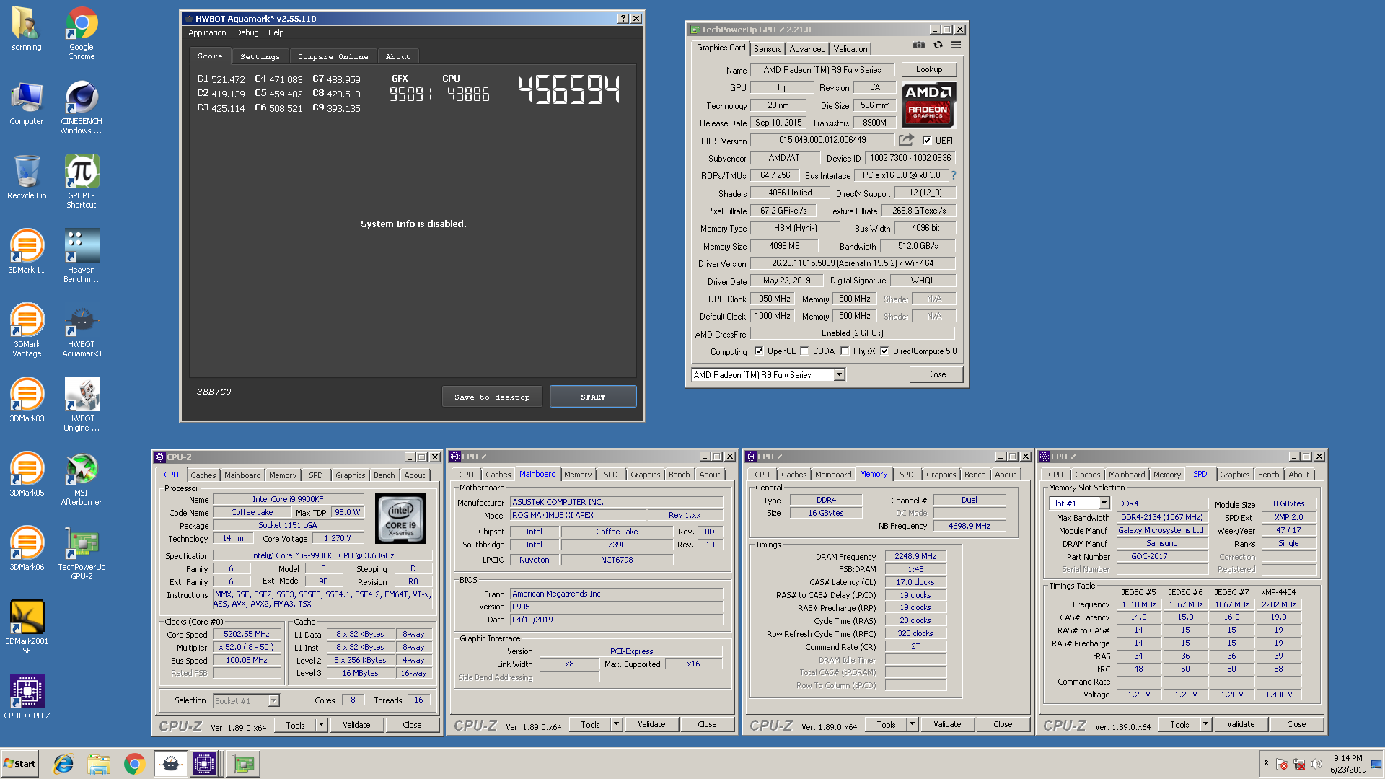Open 3DMark Vantage desktop shortcut
The image size is (1385, 779).
[x=27, y=330]
